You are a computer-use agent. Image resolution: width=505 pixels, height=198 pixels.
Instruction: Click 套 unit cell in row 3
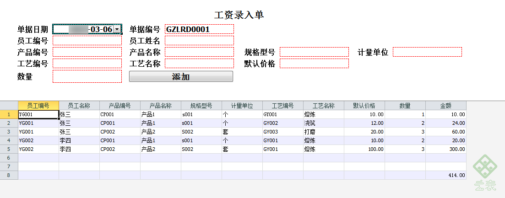(242, 132)
